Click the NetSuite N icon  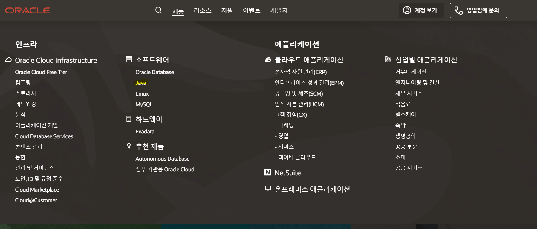(x=268, y=172)
